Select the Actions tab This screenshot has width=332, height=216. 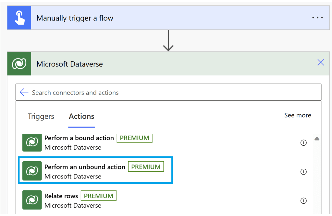click(81, 116)
